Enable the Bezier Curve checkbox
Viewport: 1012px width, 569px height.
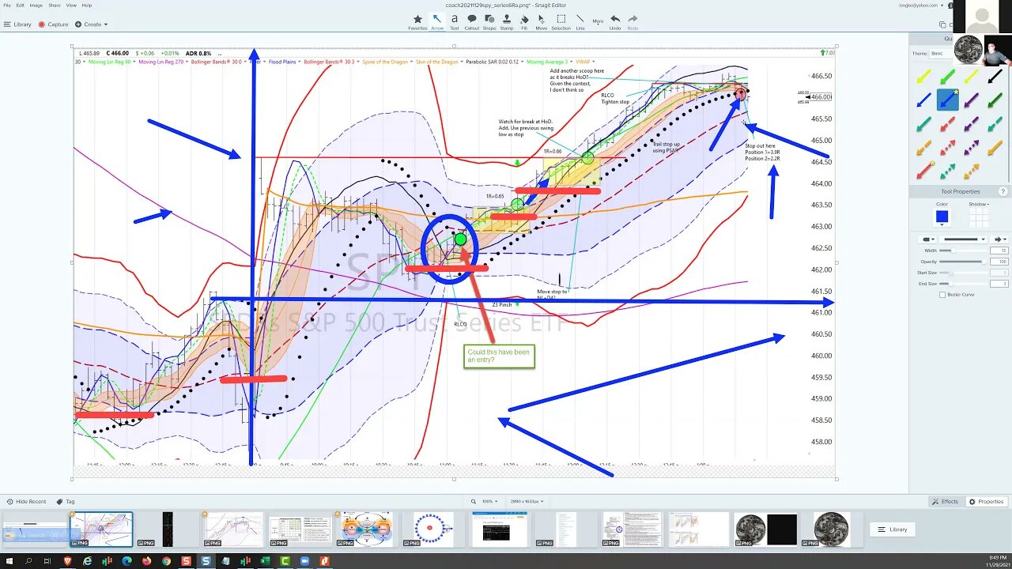(x=942, y=295)
